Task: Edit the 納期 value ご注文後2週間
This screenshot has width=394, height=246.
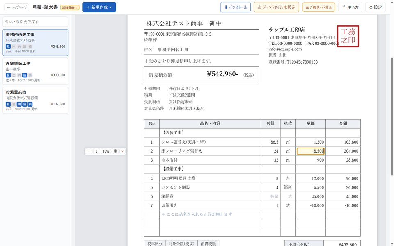Action: [182, 95]
